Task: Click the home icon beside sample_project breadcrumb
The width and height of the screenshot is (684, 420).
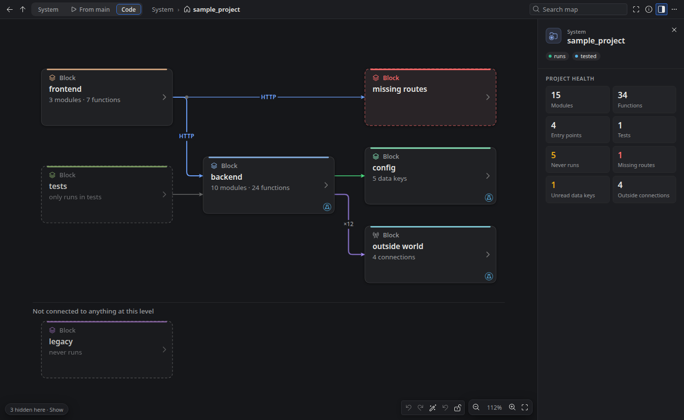Action: [187, 9]
